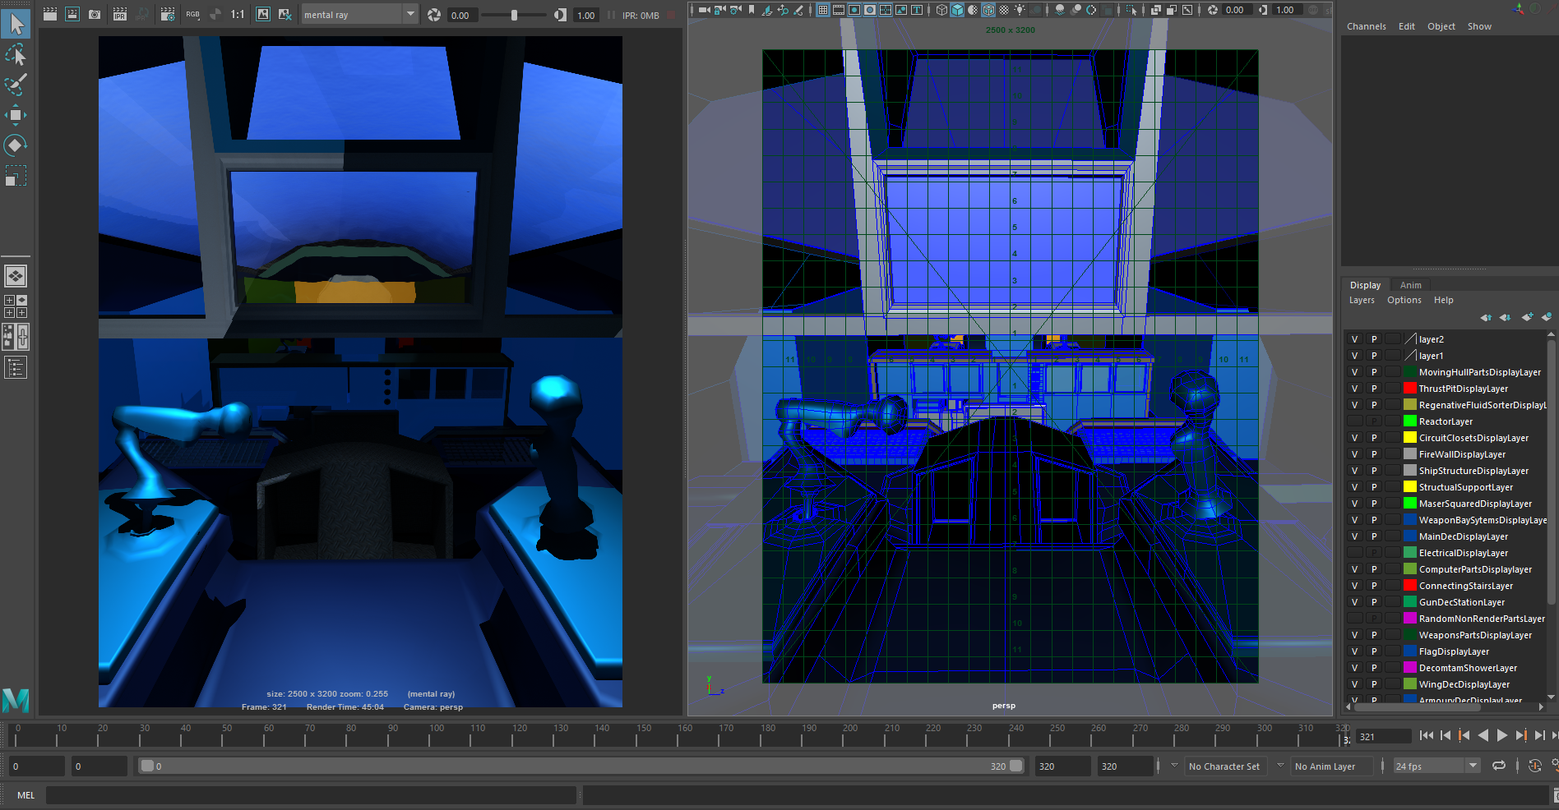Click the 1:1 real size icon
1559x810 pixels.
tap(238, 15)
